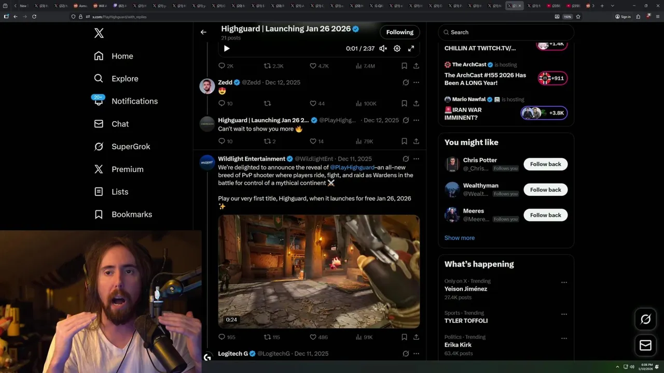Open a new browser tab with plus
Viewport: 664px width, 373px height.
(602, 6)
